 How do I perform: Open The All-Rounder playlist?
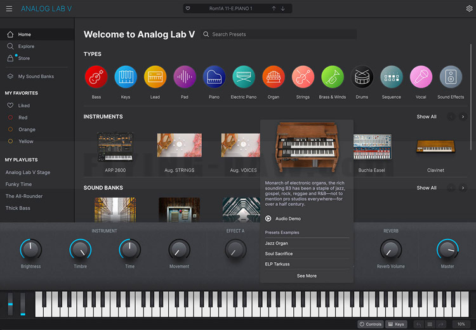[x=24, y=196]
